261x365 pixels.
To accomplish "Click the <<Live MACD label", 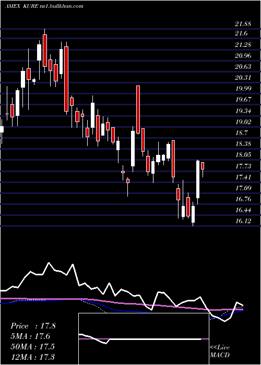I will point(220,351).
